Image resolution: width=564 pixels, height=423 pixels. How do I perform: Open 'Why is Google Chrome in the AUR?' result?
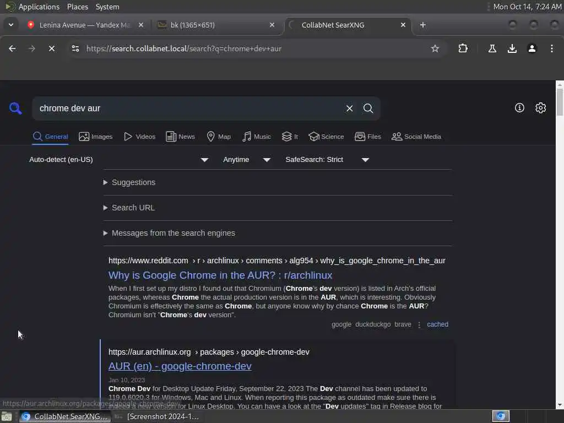coord(220,275)
